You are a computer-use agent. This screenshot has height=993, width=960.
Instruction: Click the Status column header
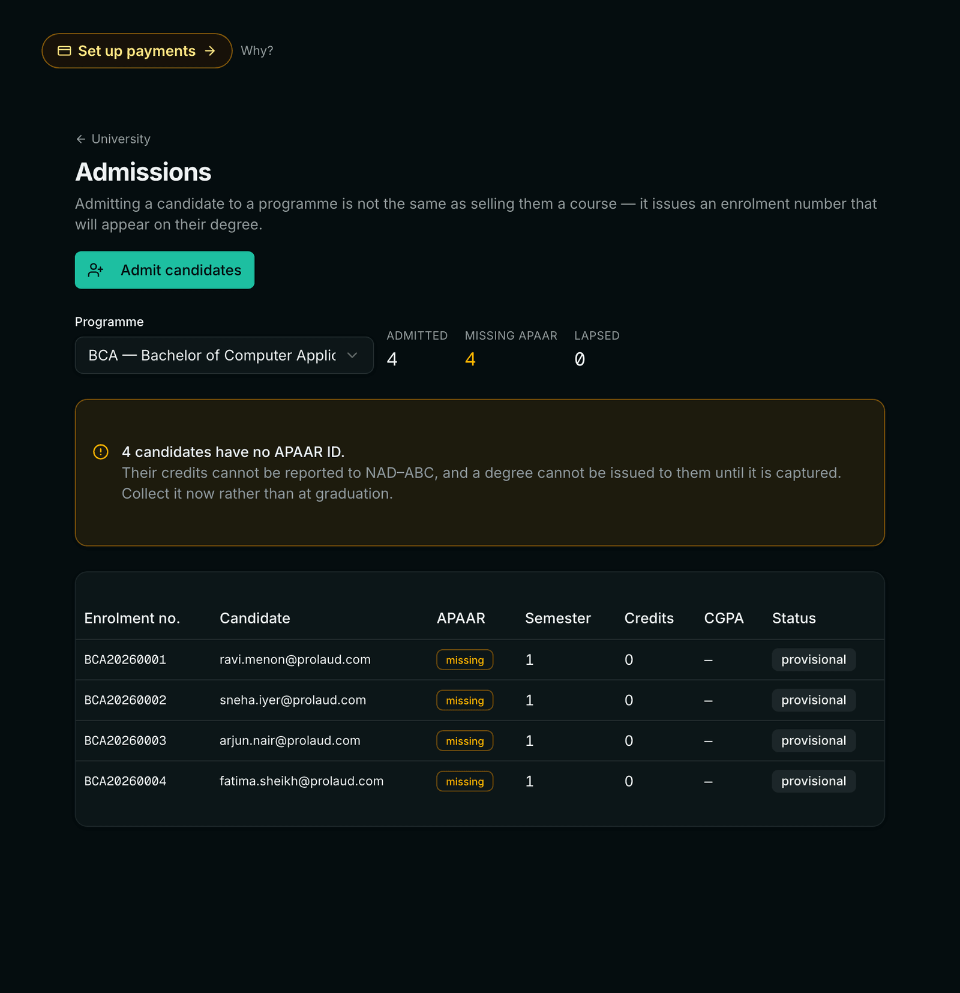pos(794,619)
